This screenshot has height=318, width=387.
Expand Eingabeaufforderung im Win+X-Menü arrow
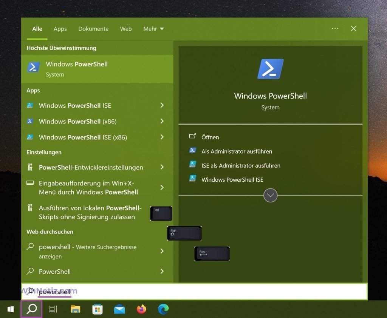162,187
